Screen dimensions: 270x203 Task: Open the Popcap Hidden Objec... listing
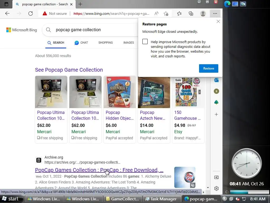point(120,115)
